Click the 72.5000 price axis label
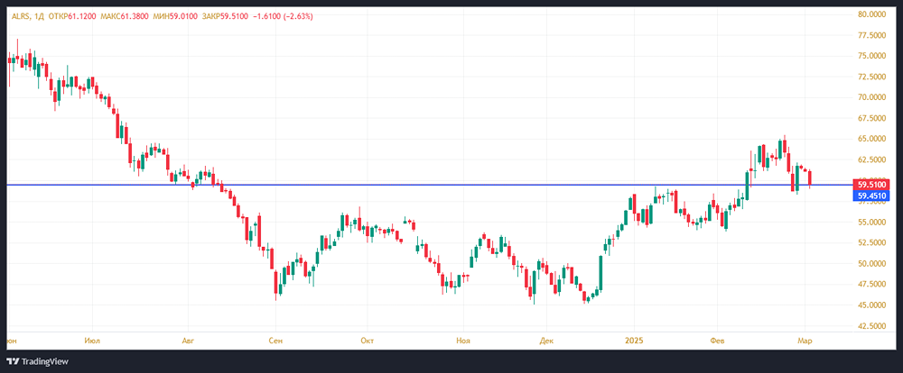Image resolution: width=903 pixels, height=373 pixels. [x=871, y=77]
